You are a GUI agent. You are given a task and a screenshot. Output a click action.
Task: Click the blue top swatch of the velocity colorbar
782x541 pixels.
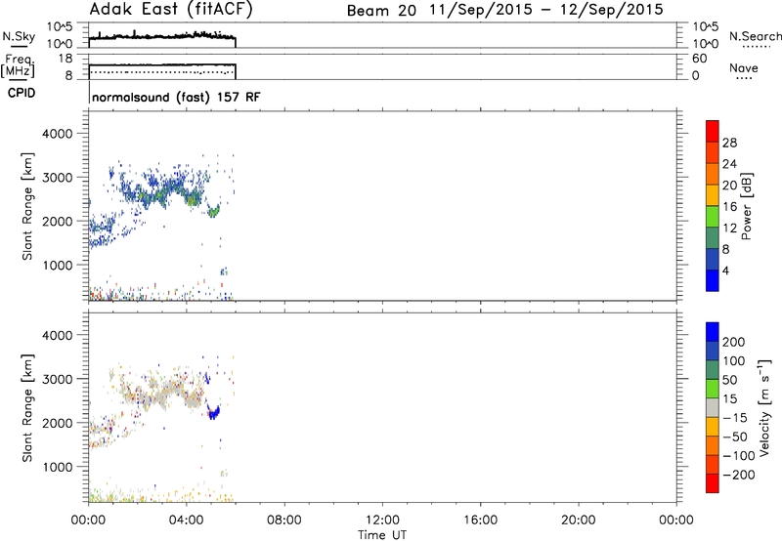[x=713, y=332]
